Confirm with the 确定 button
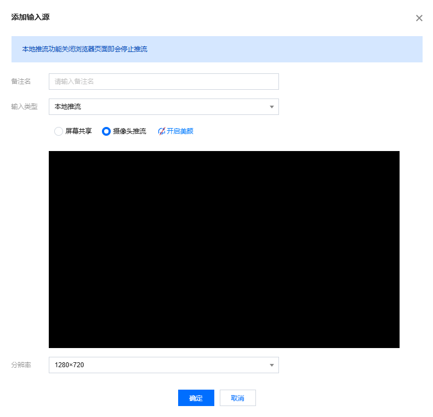The image size is (433, 417). 196,398
